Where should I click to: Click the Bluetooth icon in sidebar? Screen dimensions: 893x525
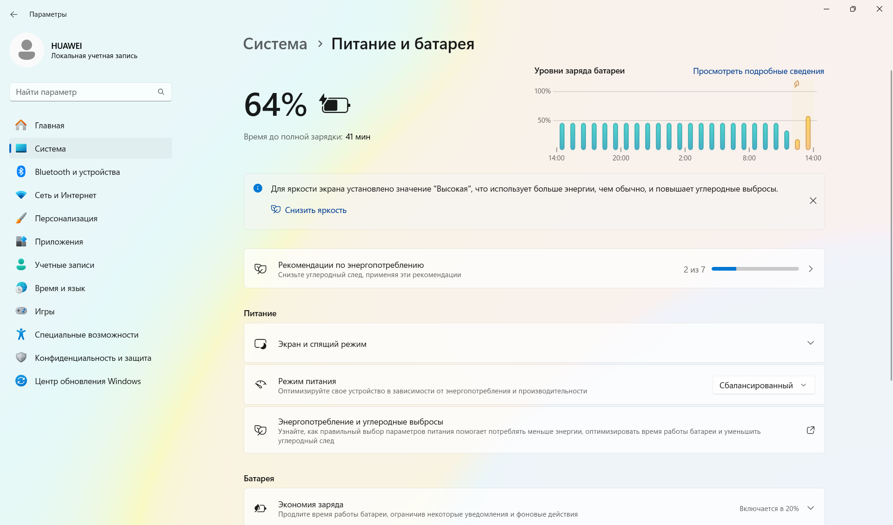click(x=21, y=172)
